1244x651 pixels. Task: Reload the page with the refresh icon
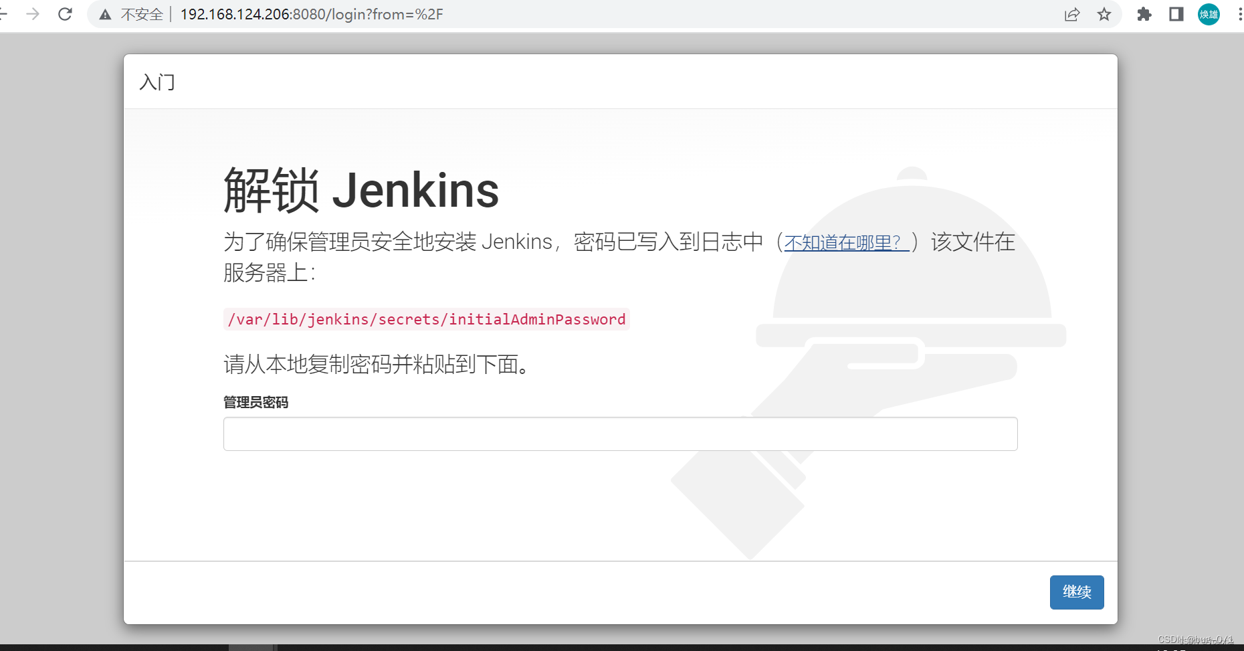click(65, 14)
